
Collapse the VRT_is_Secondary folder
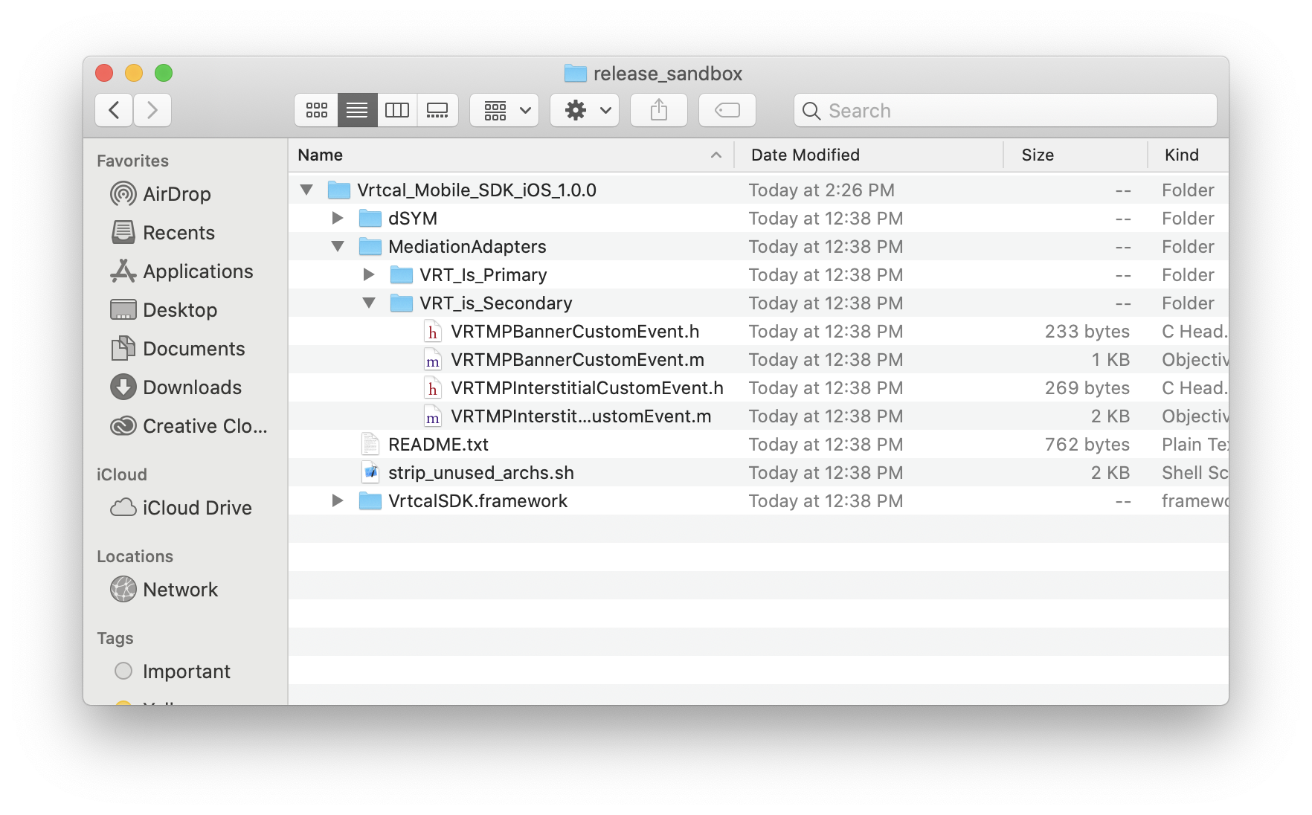coord(369,303)
